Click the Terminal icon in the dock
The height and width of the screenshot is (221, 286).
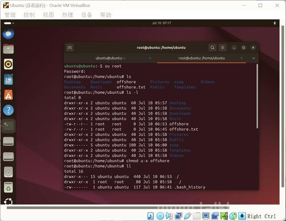click(x=8, y=126)
